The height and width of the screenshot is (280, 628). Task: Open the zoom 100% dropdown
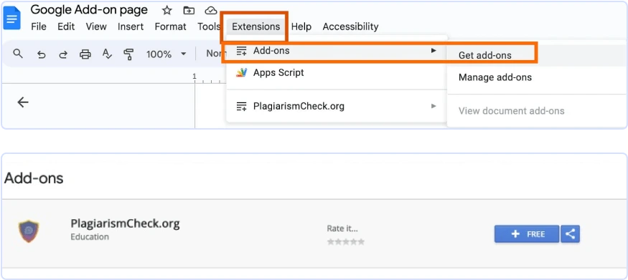(167, 54)
